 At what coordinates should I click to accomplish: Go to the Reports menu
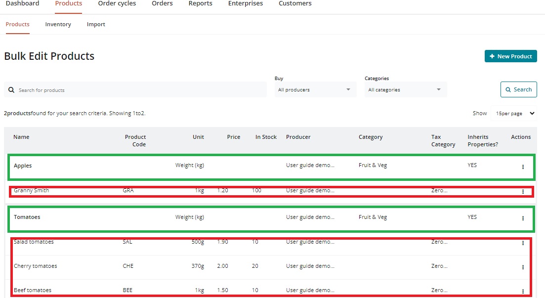pyautogui.click(x=200, y=4)
